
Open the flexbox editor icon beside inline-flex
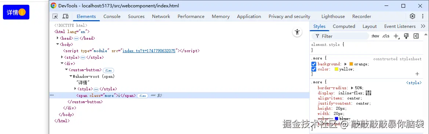(368, 93)
